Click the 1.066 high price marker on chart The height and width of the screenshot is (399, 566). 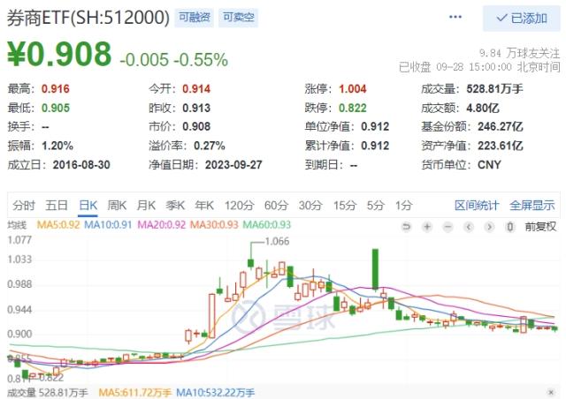(277, 241)
